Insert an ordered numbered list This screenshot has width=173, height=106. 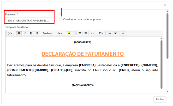coord(80,33)
